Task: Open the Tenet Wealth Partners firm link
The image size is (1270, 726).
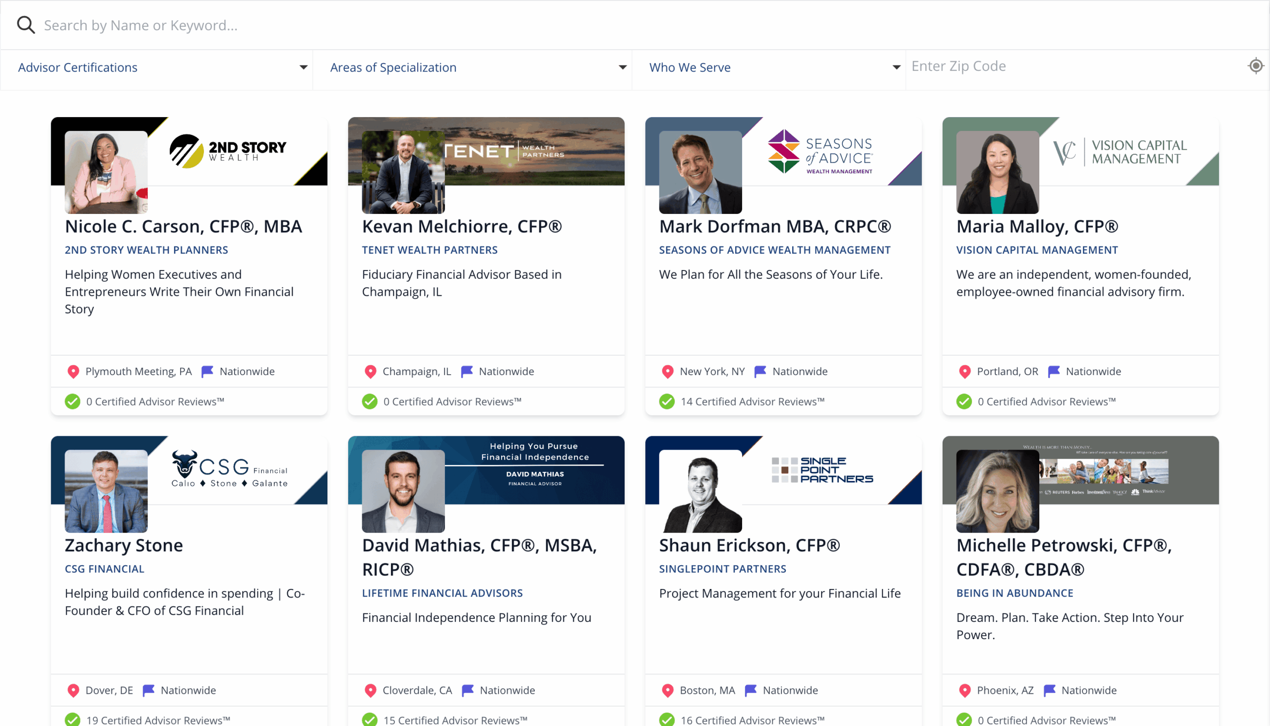Action: pyautogui.click(x=429, y=250)
